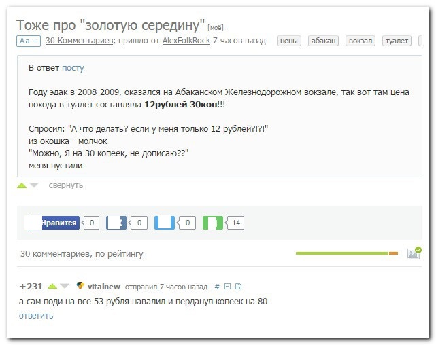Screen dimensions: 436x345
Task: Upvote vitalnew's comment
Action: coord(52,286)
